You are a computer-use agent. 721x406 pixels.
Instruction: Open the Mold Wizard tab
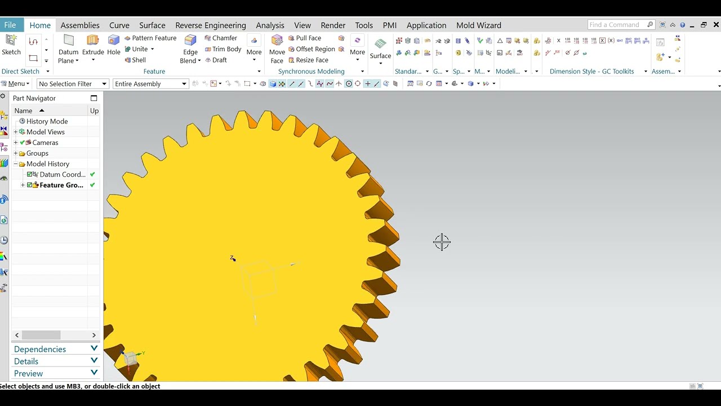tap(479, 25)
